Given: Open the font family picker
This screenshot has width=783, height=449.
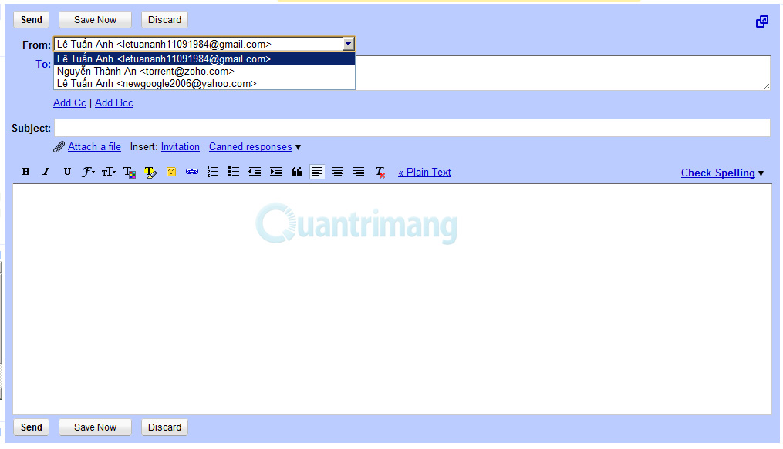Looking at the screenshot, I should [x=88, y=172].
